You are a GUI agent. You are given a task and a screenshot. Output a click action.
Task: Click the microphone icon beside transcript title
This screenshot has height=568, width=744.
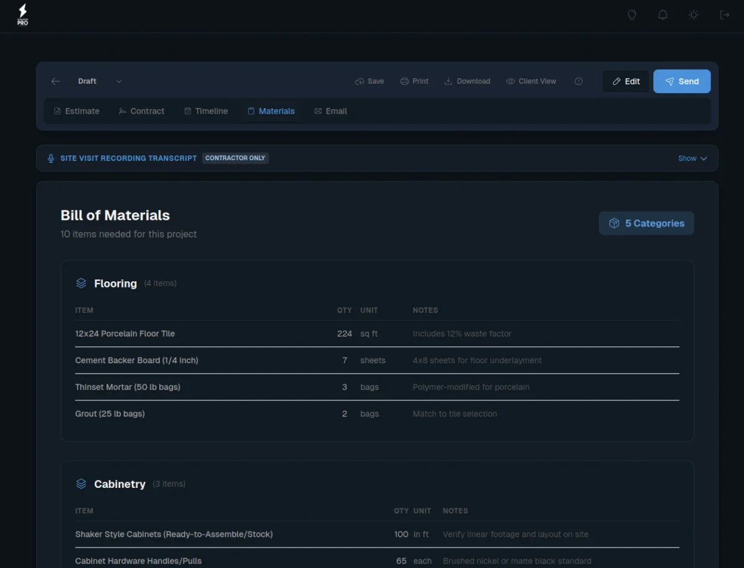pos(51,158)
